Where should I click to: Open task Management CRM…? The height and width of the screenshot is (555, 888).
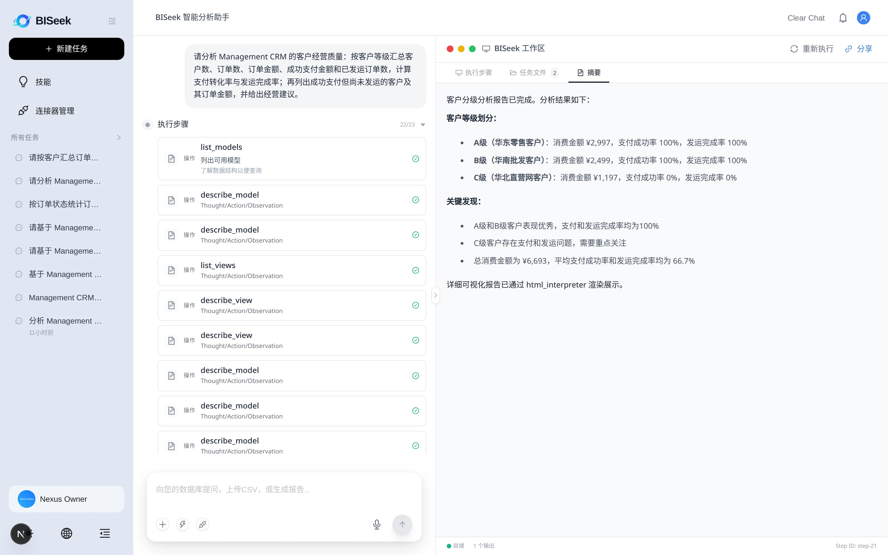65,297
